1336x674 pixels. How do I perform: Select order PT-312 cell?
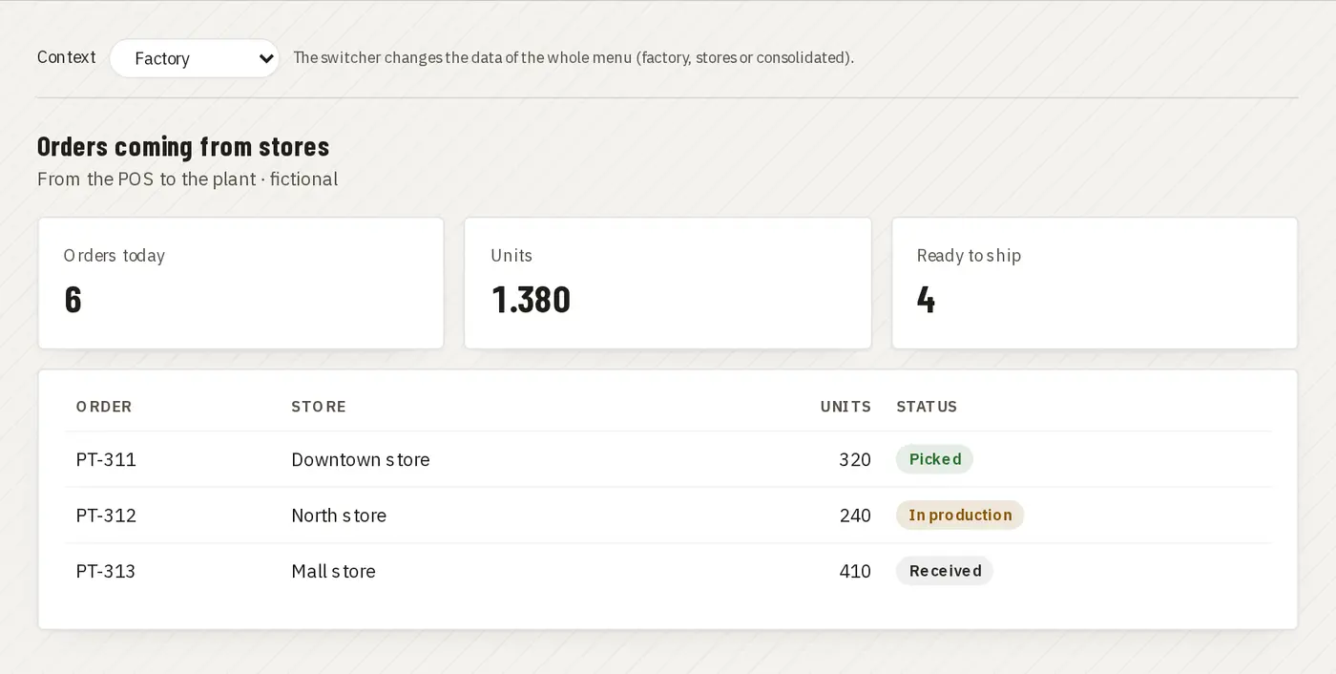pyautogui.click(x=106, y=516)
